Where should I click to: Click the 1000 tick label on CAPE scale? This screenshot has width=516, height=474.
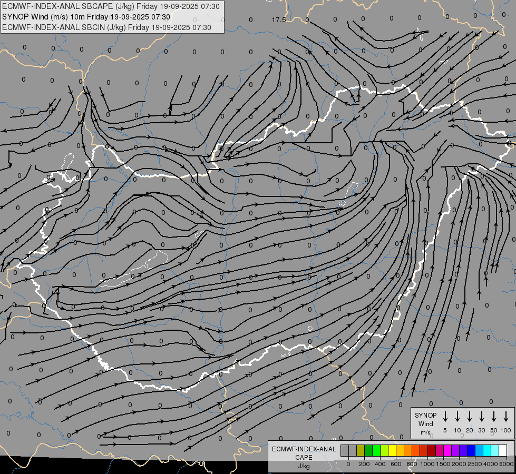pos(427,464)
